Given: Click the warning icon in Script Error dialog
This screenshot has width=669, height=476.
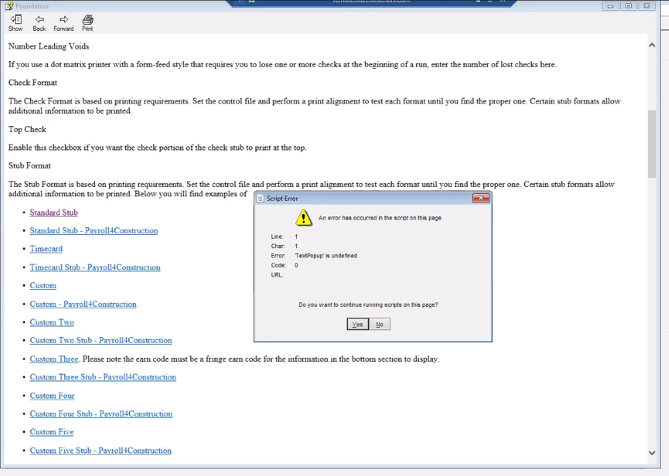Looking at the screenshot, I should 304,218.
